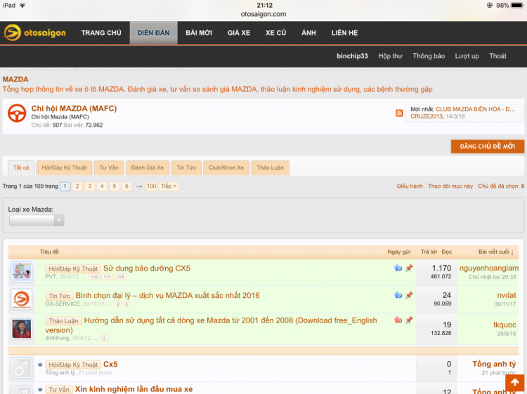Image resolution: width=527 pixels, height=394 pixels.
Task: Open ẢNH menu item
Action: tap(308, 33)
